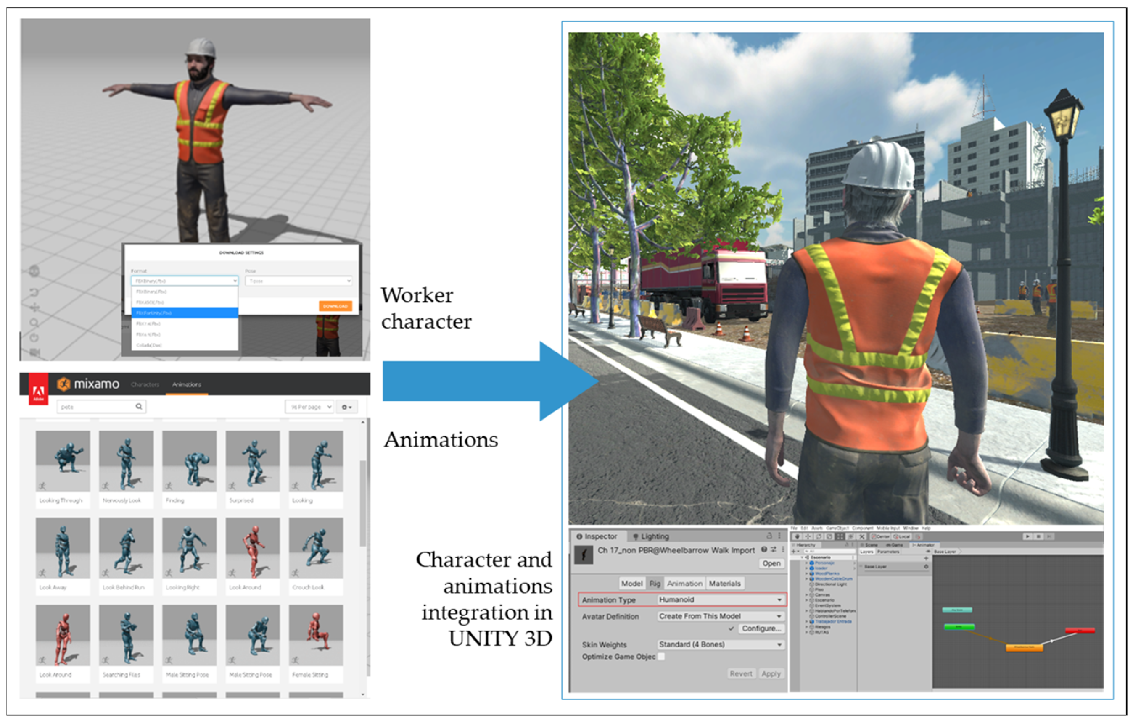Click the skeleton view icon in Mixamo viewer
This screenshot has width=1133, height=723.
(34, 271)
